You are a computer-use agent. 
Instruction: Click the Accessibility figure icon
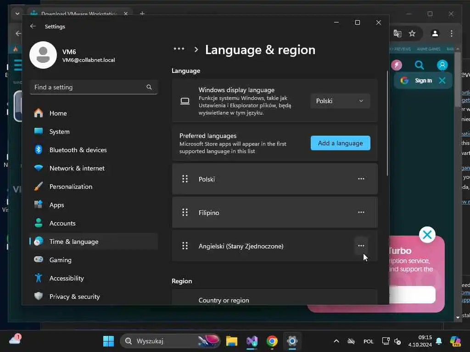[x=39, y=278]
